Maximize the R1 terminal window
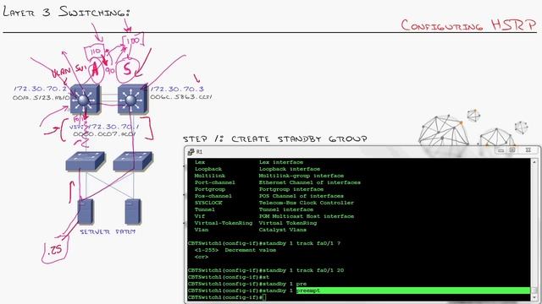This screenshot has width=542, height=304. pos(512,150)
